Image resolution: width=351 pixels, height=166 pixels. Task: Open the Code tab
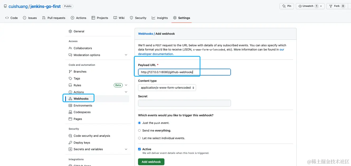click(11, 18)
